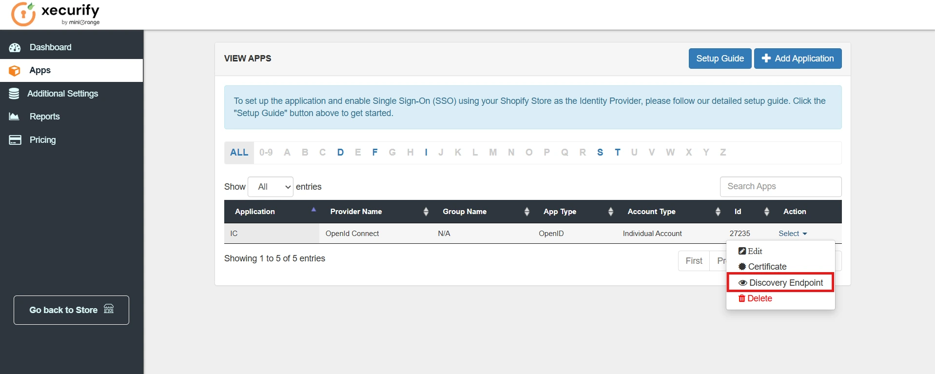Image resolution: width=935 pixels, height=374 pixels.
Task: Click the Search Apps input field
Action: pyautogui.click(x=780, y=187)
